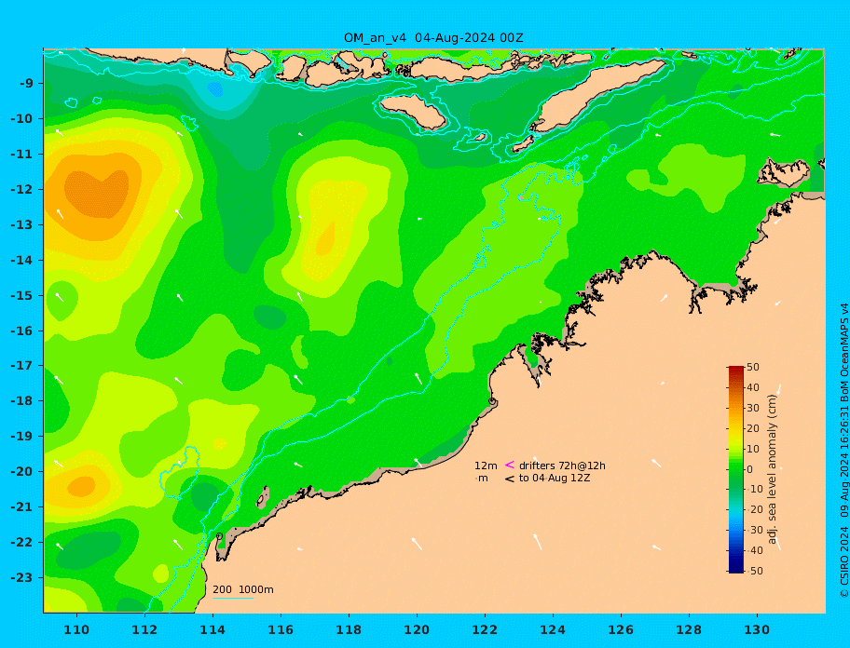Viewport: 850px width, 648px height.
Task: Click the latitude axis label -14
Action: point(22,260)
